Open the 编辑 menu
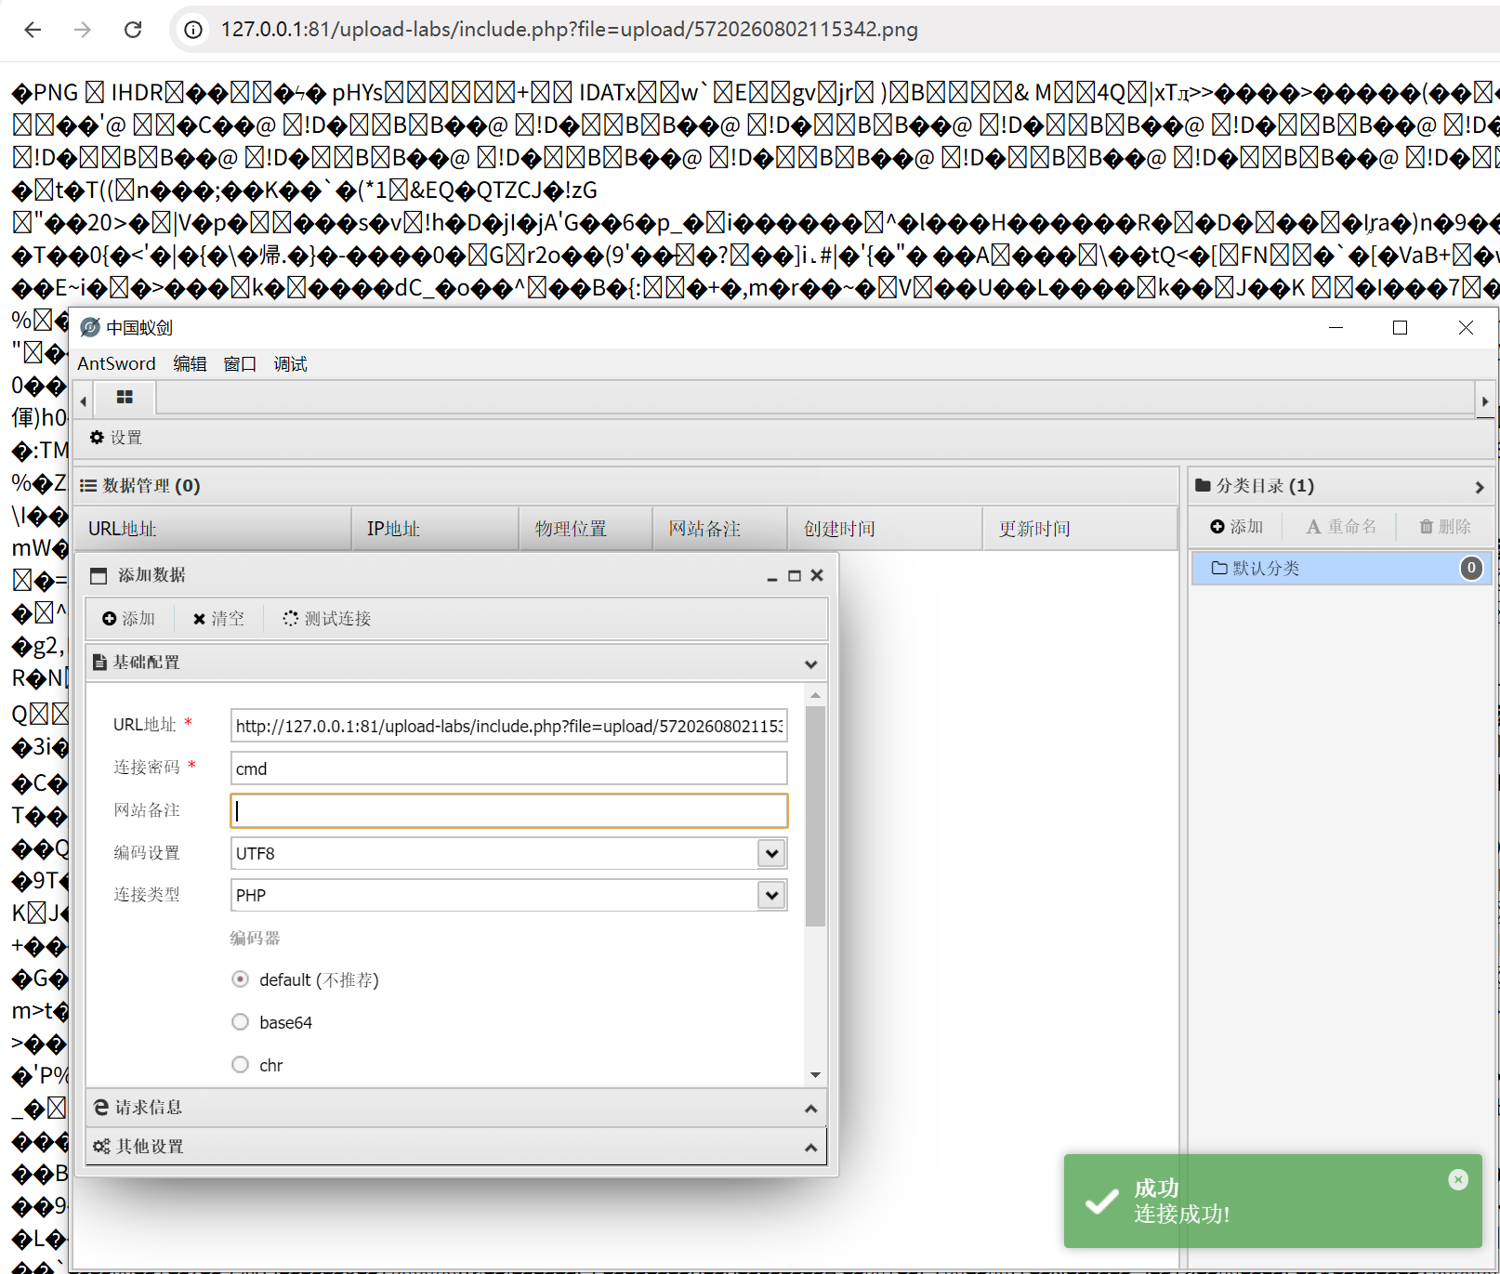Screen dimensions: 1500x1274 click(190, 363)
